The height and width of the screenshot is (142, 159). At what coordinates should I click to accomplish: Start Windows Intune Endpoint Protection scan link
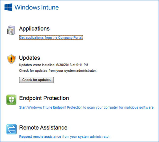coord(87,107)
